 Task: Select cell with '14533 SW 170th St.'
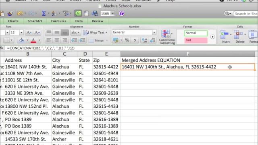[28, 139]
